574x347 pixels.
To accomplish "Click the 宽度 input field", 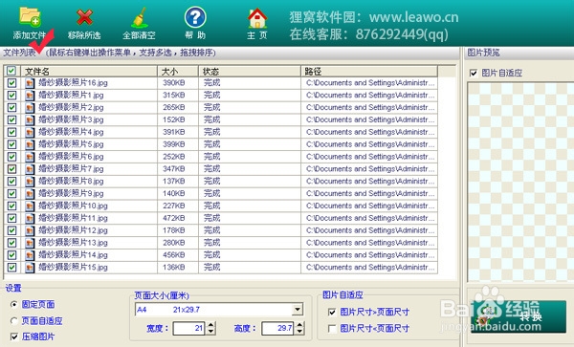I will pyautogui.click(x=189, y=328).
